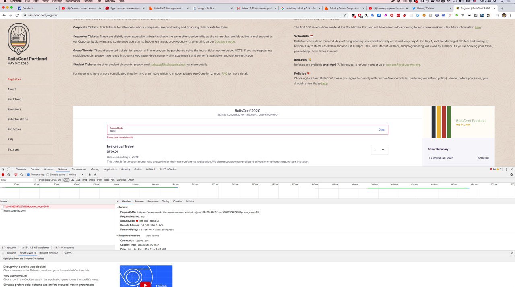Select the JS filter type

click(72, 180)
